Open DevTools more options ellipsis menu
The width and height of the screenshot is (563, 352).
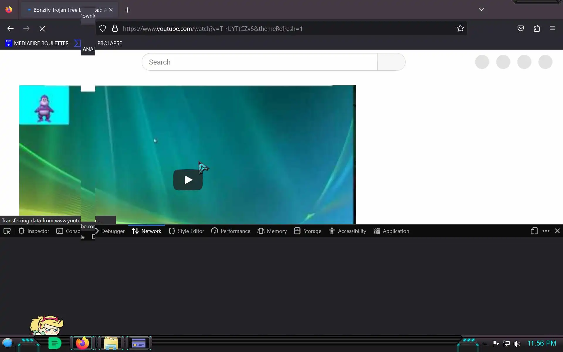(546, 231)
